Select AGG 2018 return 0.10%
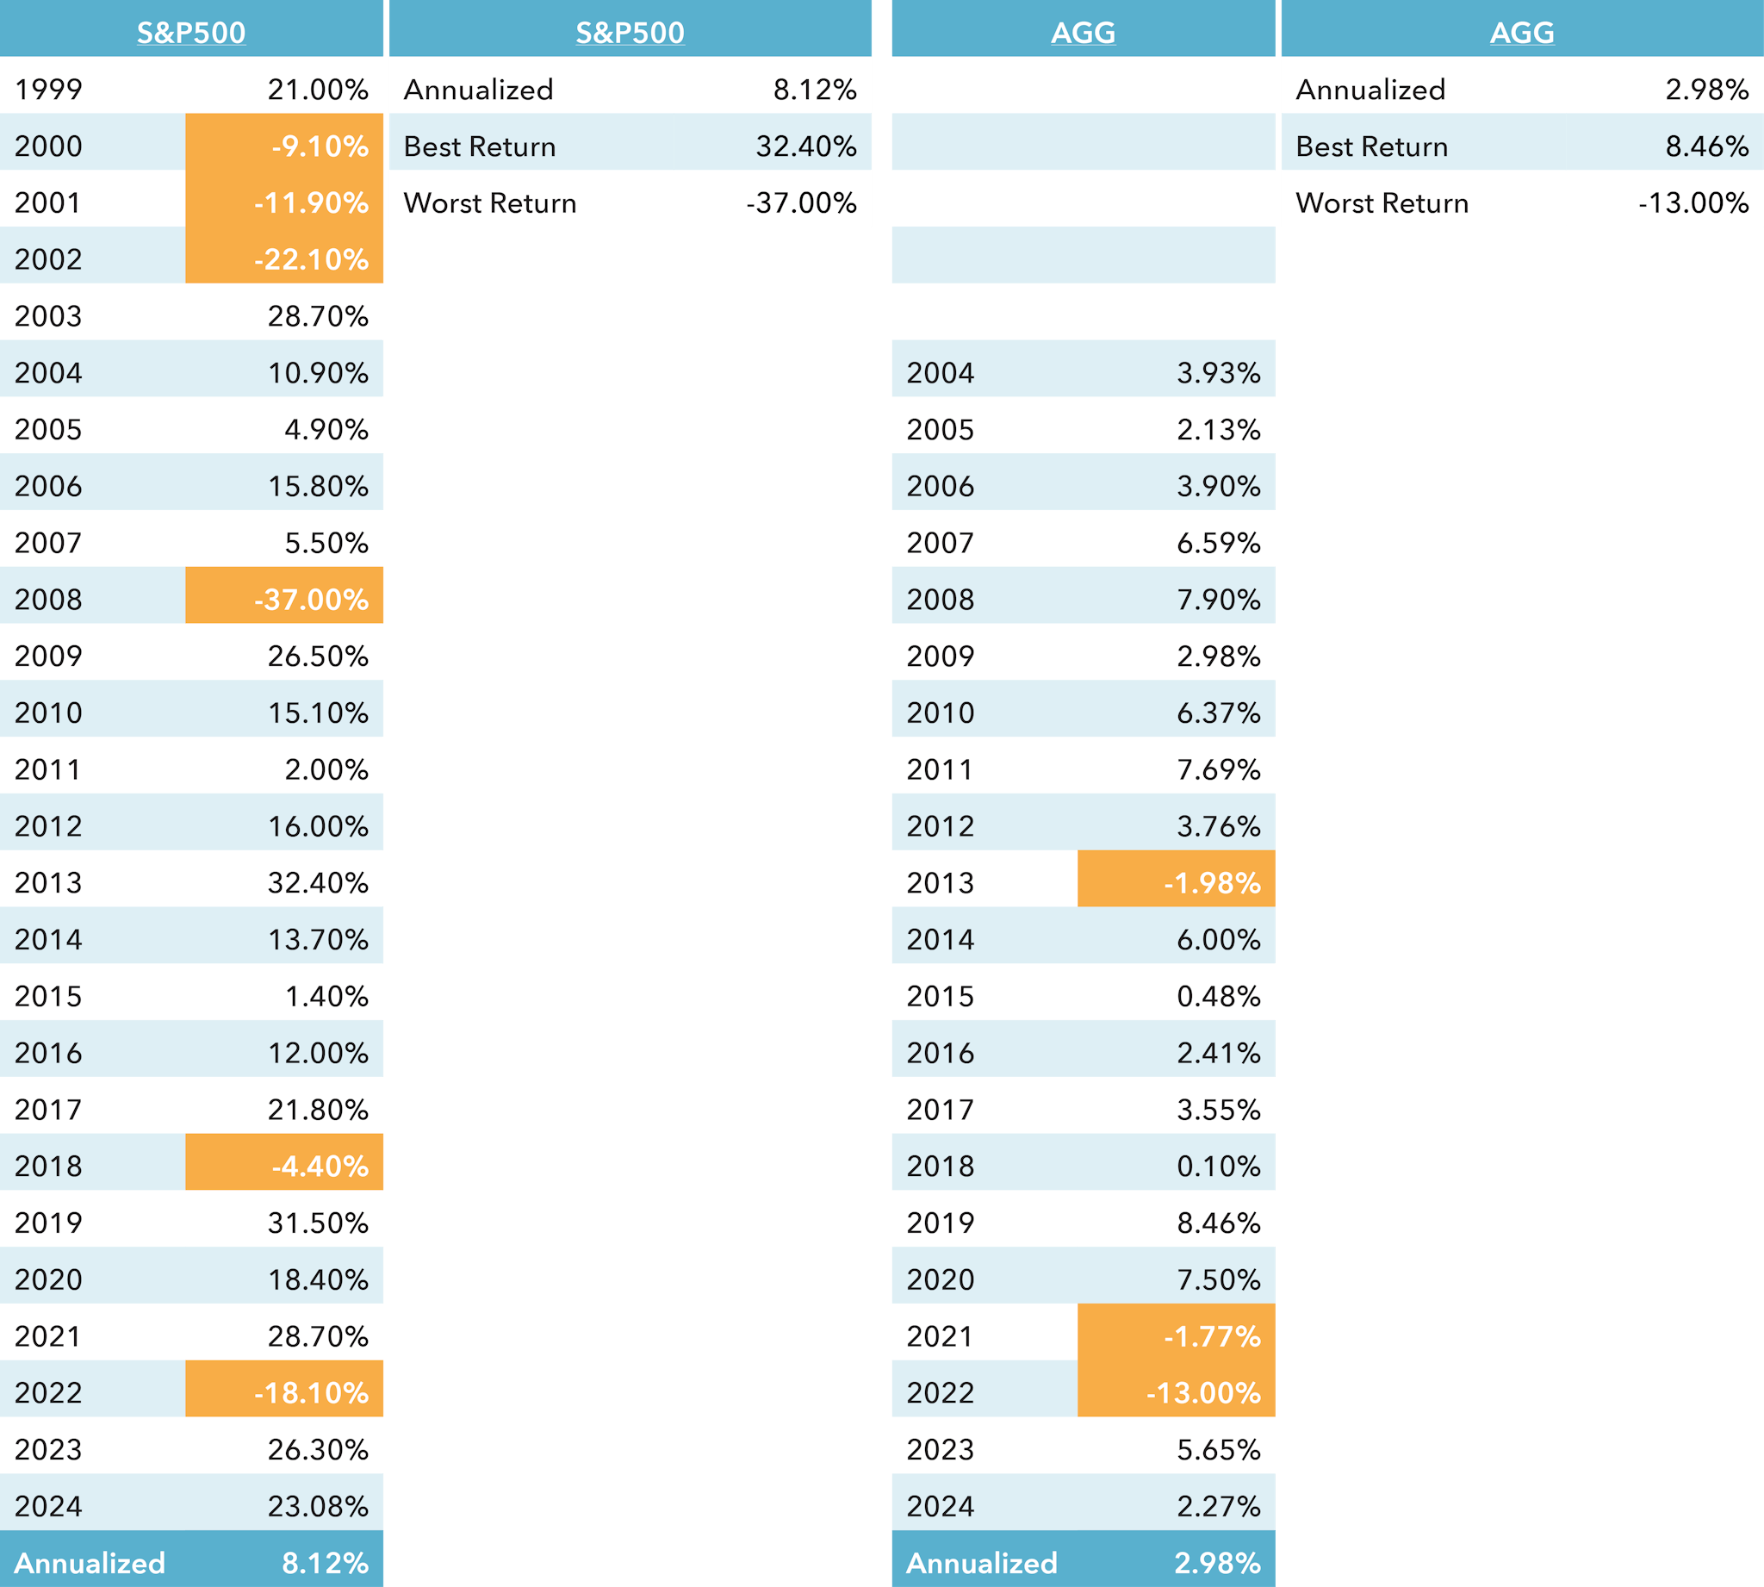This screenshot has height=1587, width=1764. click(1219, 1167)
